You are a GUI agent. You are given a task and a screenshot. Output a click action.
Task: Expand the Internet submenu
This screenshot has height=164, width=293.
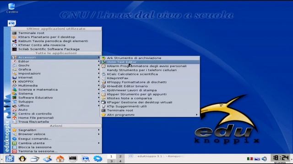56,77
